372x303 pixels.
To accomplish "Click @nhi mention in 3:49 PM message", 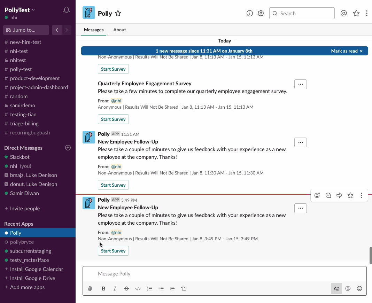I will tap(116, 233).
